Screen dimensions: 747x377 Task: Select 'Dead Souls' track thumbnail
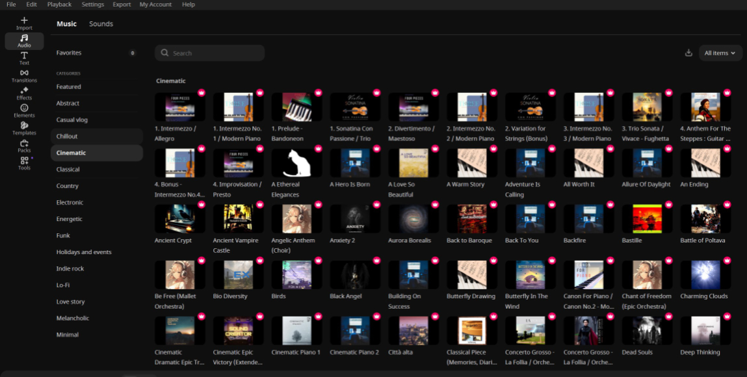647,331
